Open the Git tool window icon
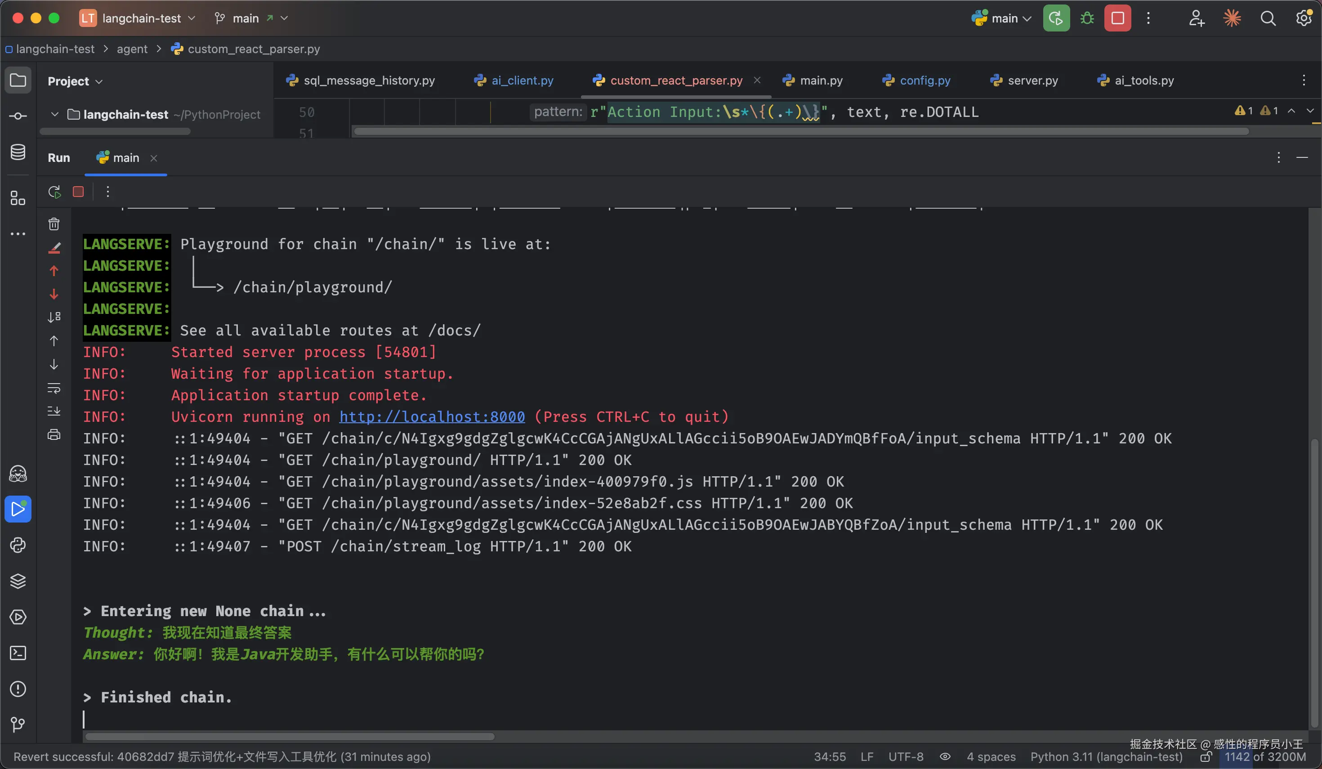Viewport: 1322px width, 769px height. click(18, 725)
